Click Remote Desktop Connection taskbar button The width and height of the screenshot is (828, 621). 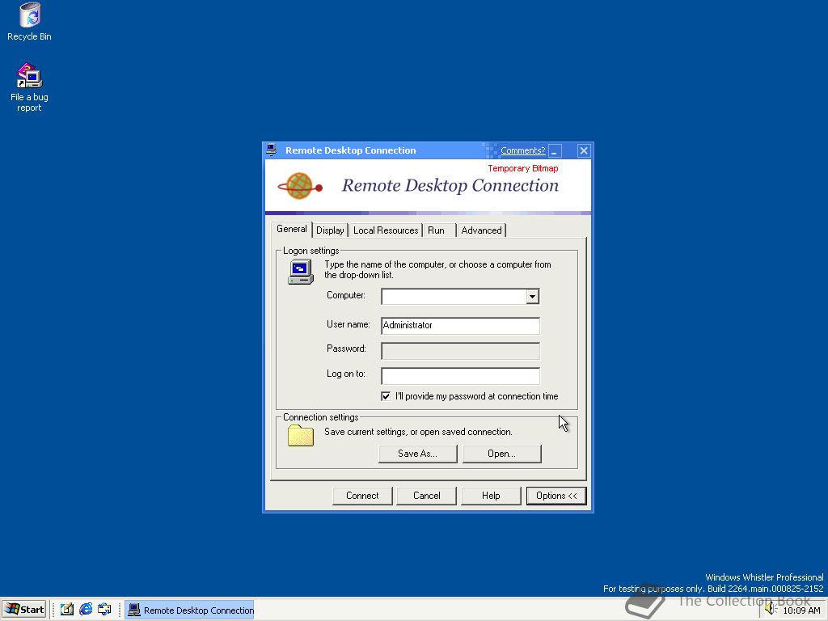[x=190, y=610]
